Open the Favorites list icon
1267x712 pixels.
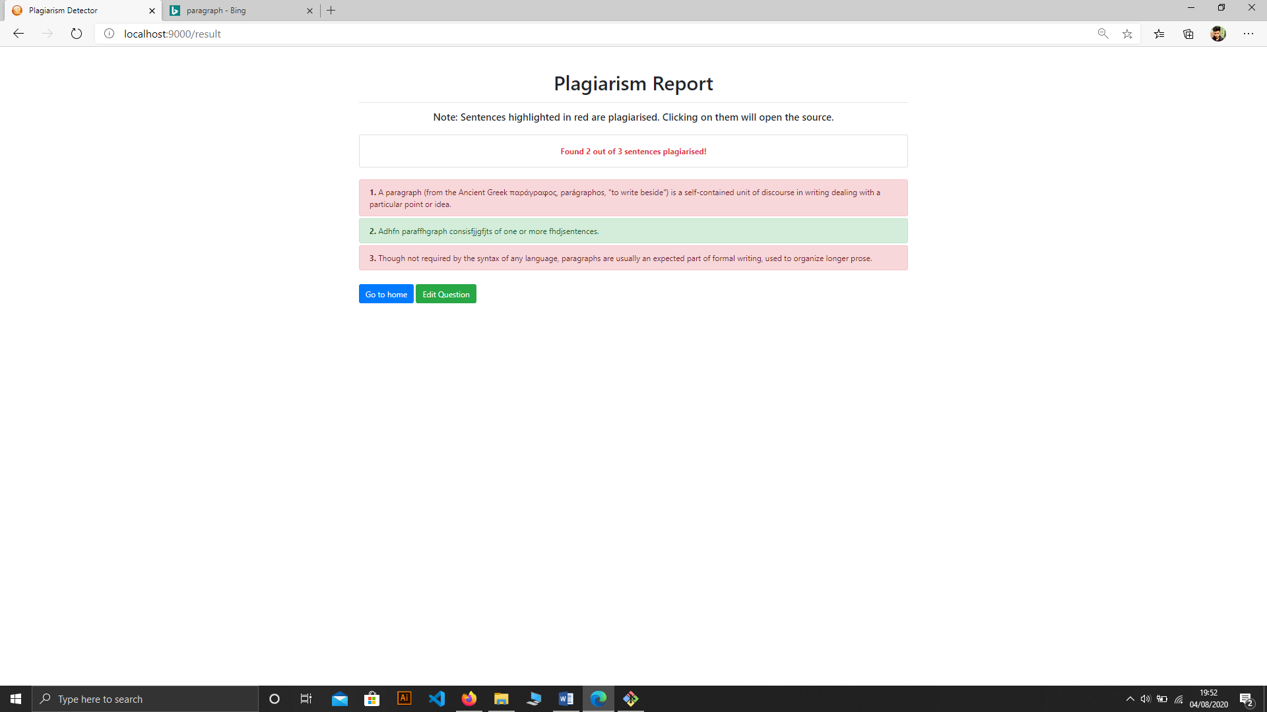pyautogui.click(x=1159, y=34)
